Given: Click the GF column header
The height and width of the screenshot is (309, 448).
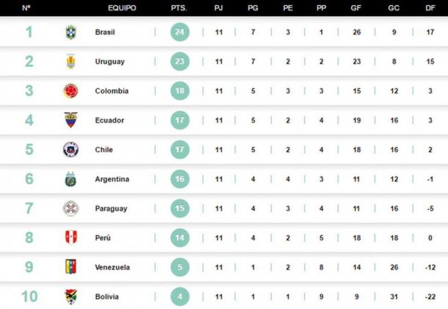Looking at the screenshot, I should coord(356,8).
